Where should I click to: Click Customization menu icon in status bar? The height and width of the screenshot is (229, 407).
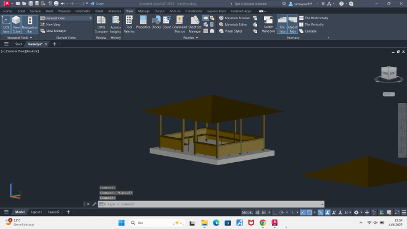pos(404,212)
